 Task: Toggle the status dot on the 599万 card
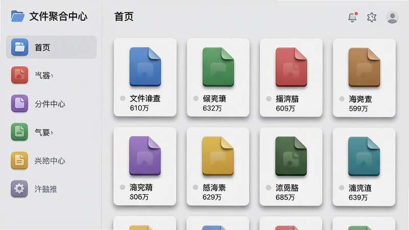[x=342, y=99]
